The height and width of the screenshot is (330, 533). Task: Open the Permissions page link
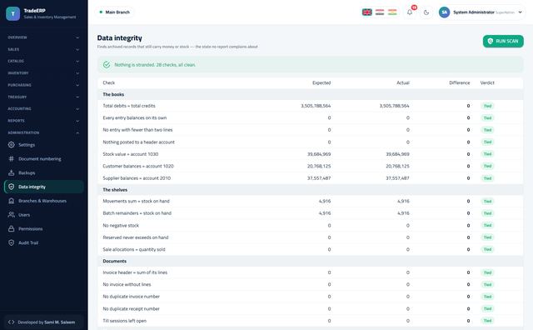click(x=43, y=228)
